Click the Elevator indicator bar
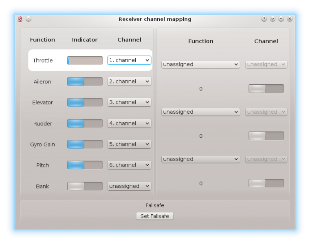Screen dimensions: 310x244 pos(85,102)
